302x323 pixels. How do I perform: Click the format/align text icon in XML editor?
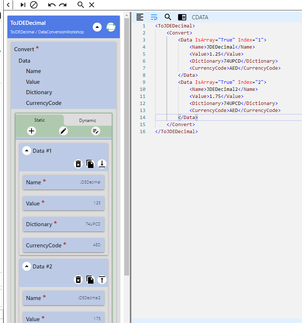pyautogui.click(x=140, y=17)
